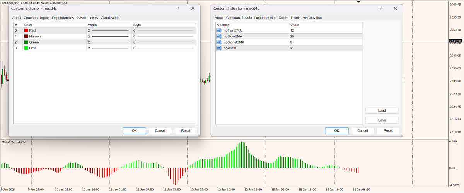Image resolution: width=464 pixels, height=193 pixels.
Task: Switch to Common tab in the Inputs dialog
Action: point(233,18)
